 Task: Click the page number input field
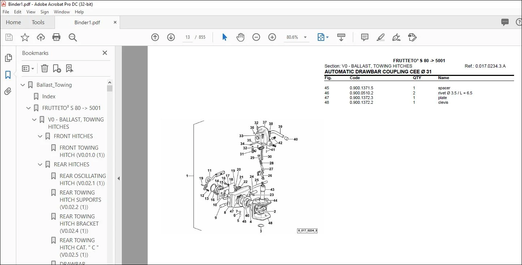[x=187, y=37]
